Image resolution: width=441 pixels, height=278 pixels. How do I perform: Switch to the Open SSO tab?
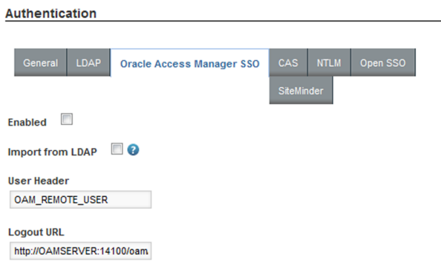[x=383, y=62]
